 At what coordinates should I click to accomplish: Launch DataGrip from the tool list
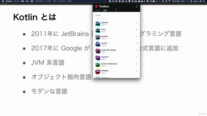click(x=116, y=37)
